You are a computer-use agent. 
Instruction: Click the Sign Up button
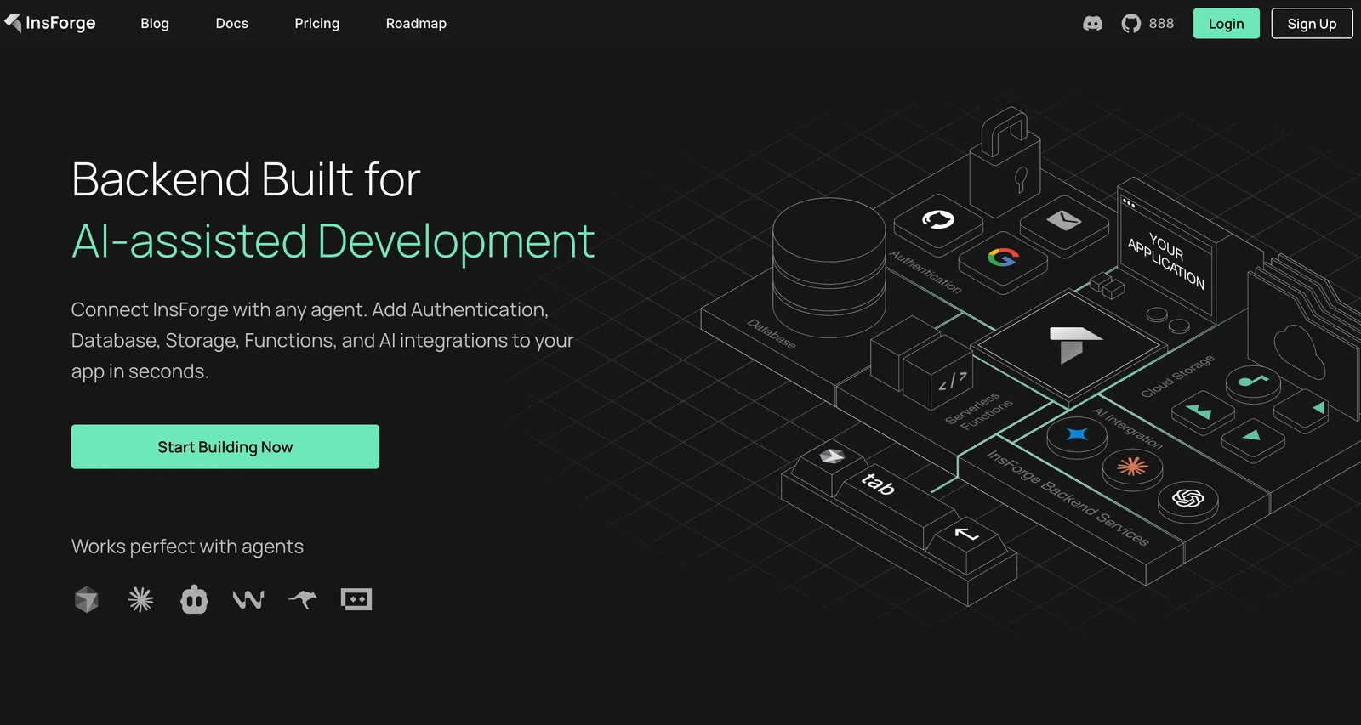point(1311,24)
